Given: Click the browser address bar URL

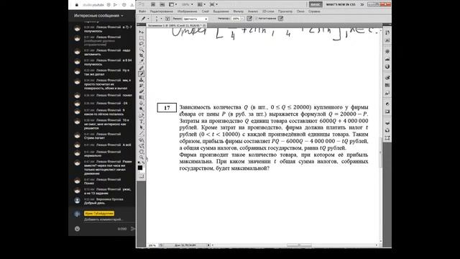Looking at the screenshot, I should (93, 5).
